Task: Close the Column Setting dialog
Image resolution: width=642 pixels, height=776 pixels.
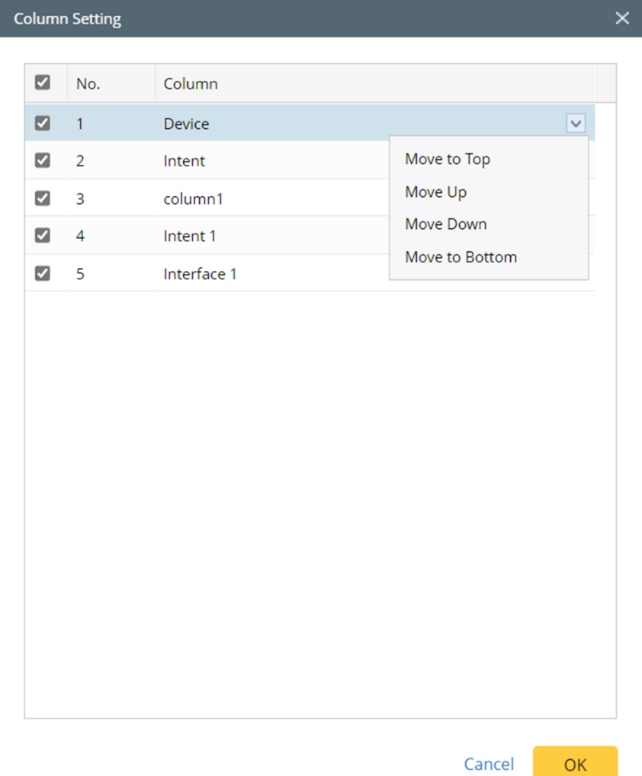Action: [x=622, y=18]
